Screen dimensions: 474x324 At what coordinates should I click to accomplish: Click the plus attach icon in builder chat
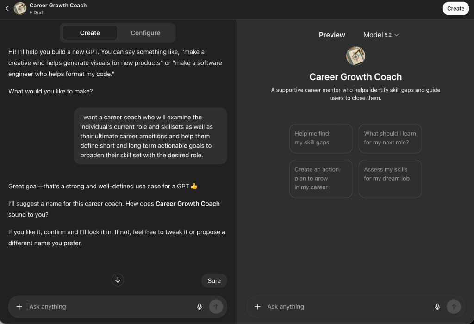tap(19, 306)
